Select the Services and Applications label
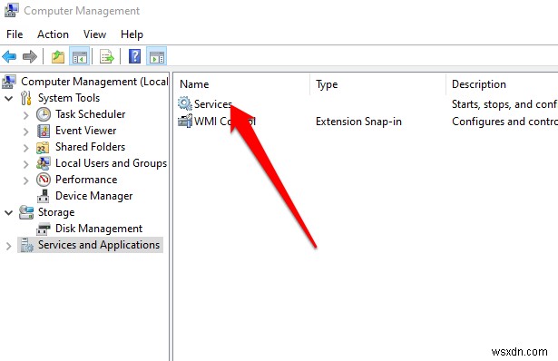Screen dimensions: 558x361 click(99, 245)
